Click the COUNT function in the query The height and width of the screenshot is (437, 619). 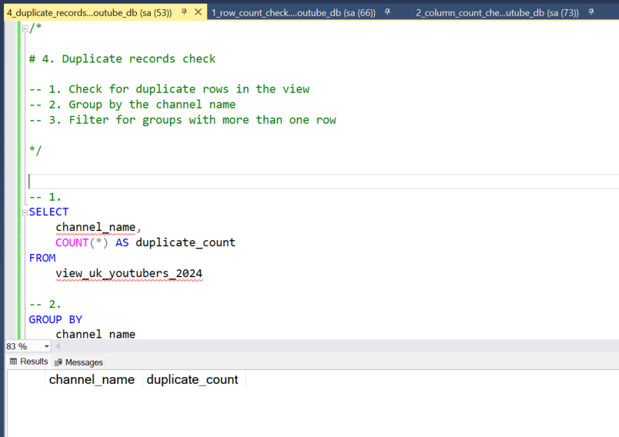pos(72,242)
